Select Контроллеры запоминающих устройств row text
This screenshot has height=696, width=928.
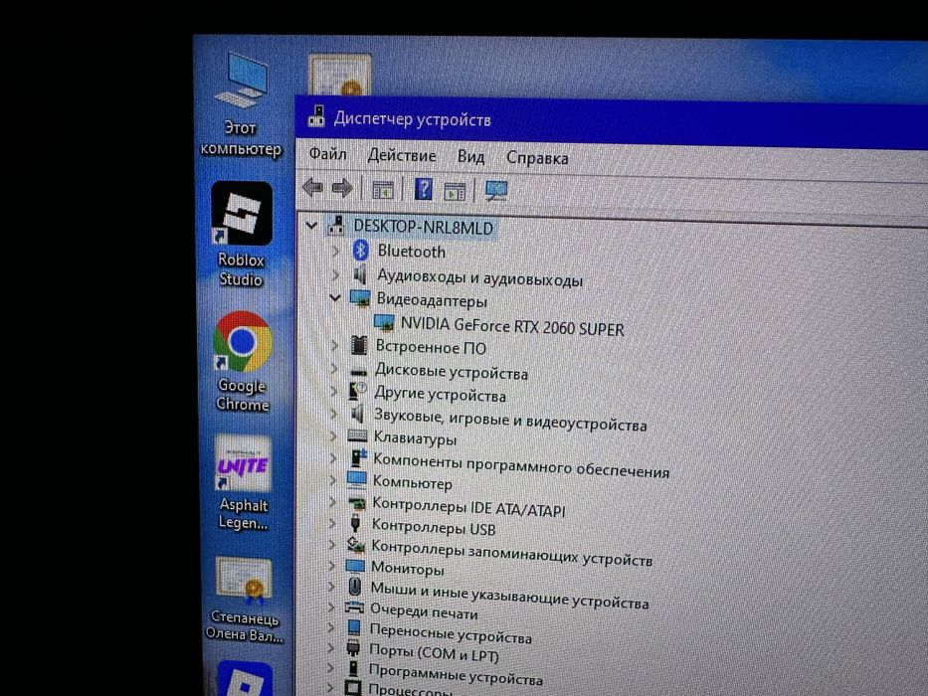(x=511, y=552)
